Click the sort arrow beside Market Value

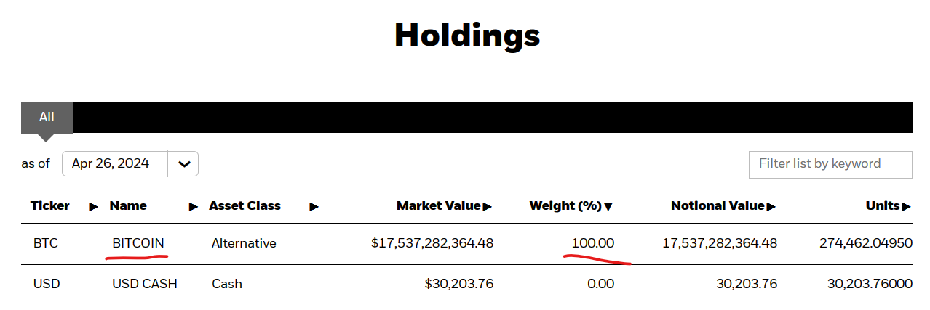(x=488, y=207)
